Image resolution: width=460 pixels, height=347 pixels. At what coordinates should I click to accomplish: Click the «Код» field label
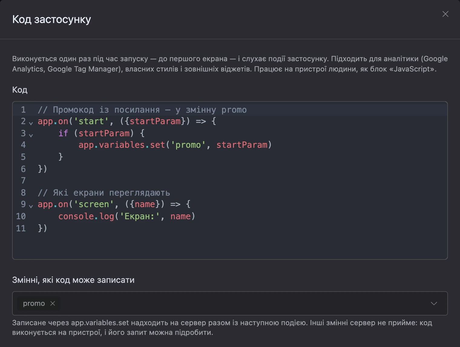(20, 90)
